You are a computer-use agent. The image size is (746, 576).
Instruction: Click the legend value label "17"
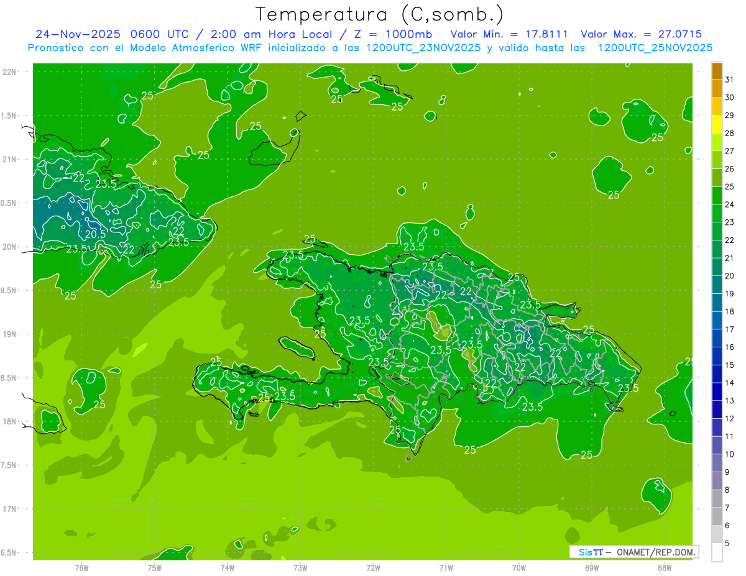729,329
